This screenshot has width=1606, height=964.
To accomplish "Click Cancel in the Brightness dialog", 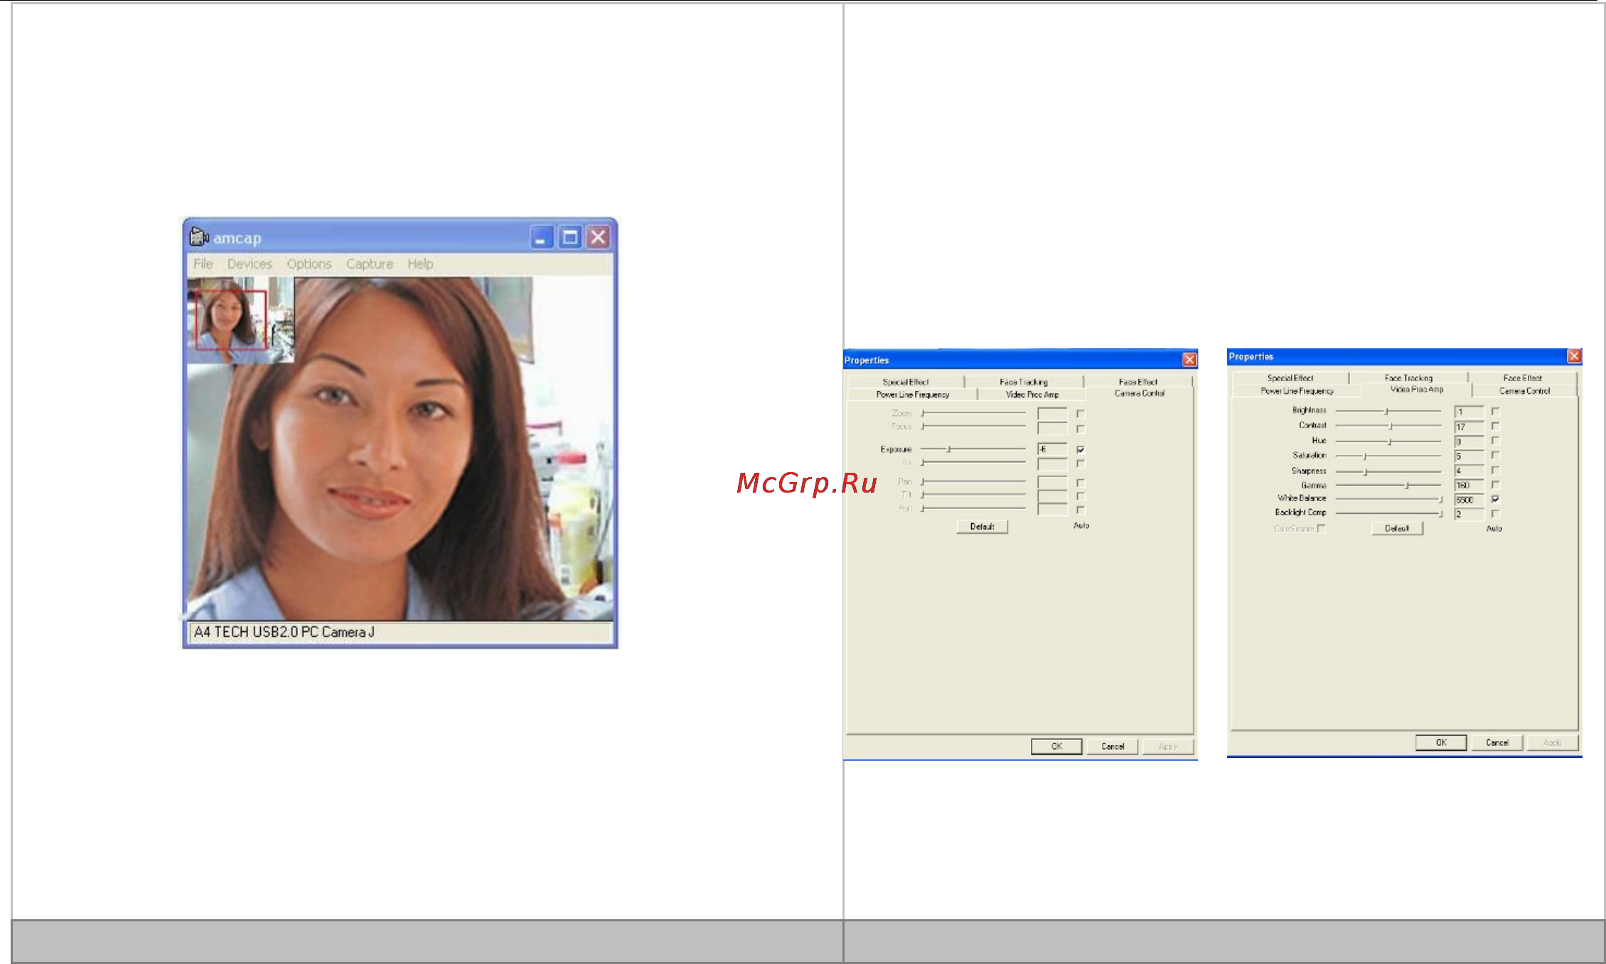I will (x=1497, y=742).
